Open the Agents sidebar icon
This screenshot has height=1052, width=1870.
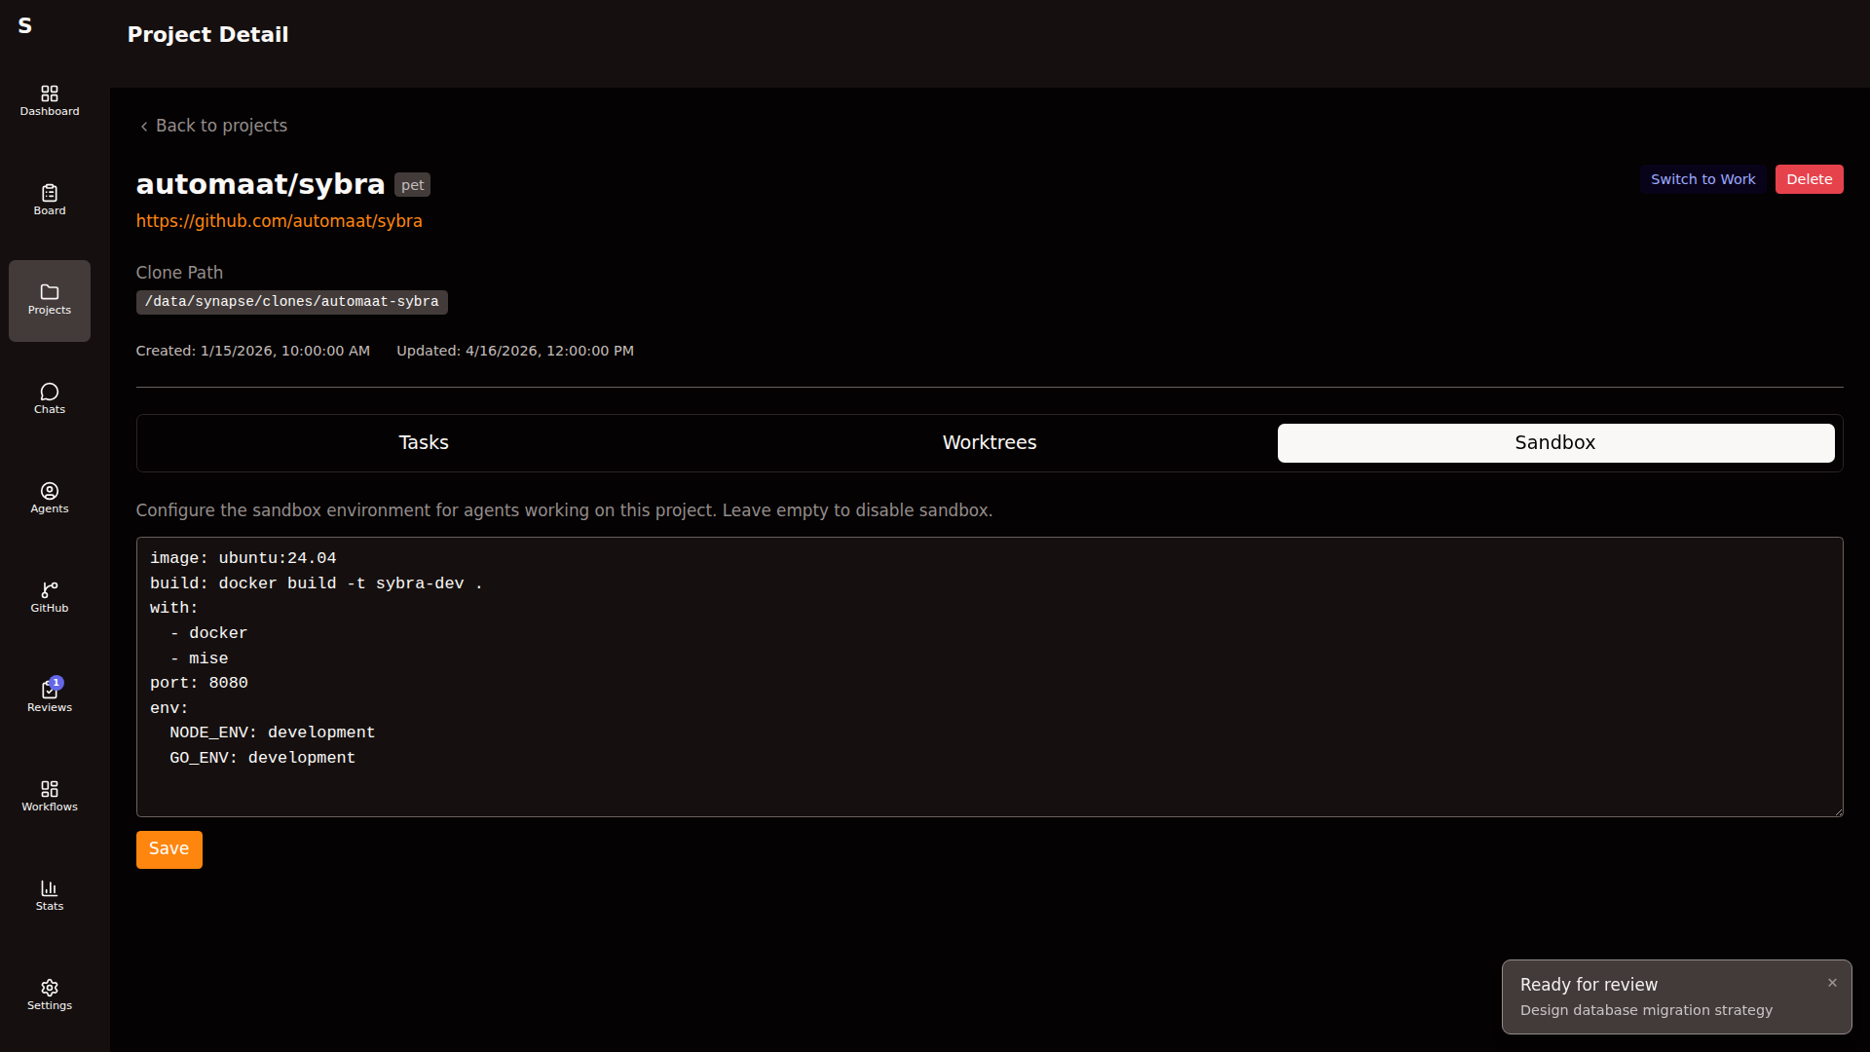[x=50, y=498]
